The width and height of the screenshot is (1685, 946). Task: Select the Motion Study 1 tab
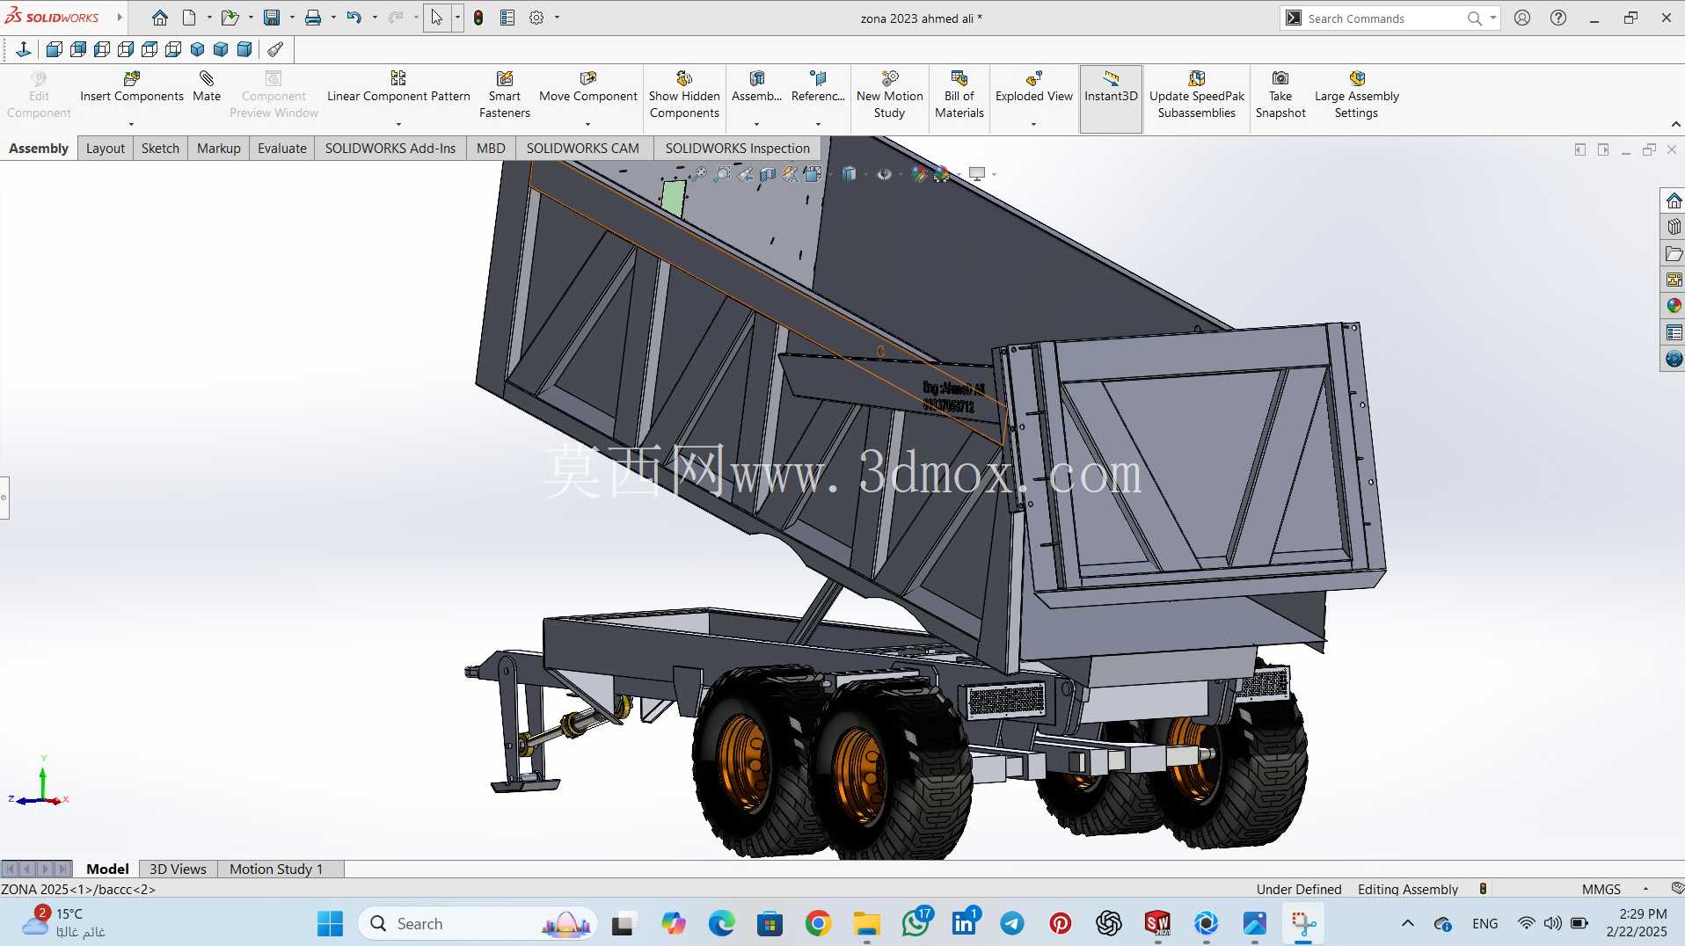(276, 869)
